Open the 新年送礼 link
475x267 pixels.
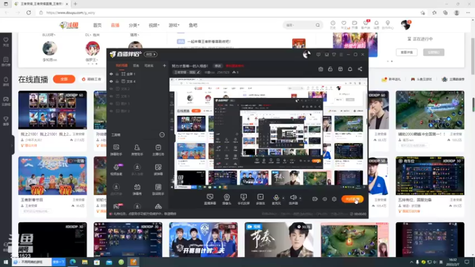pyautogui.click(x=391, y=80)
